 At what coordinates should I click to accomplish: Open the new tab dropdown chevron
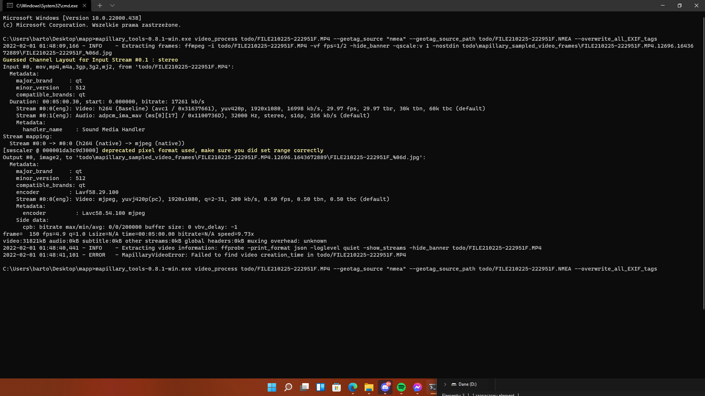[x=112, y=5]
